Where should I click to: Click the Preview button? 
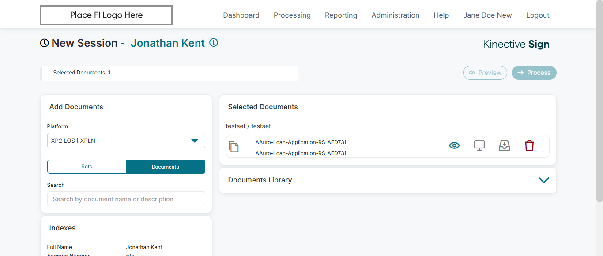485,73
